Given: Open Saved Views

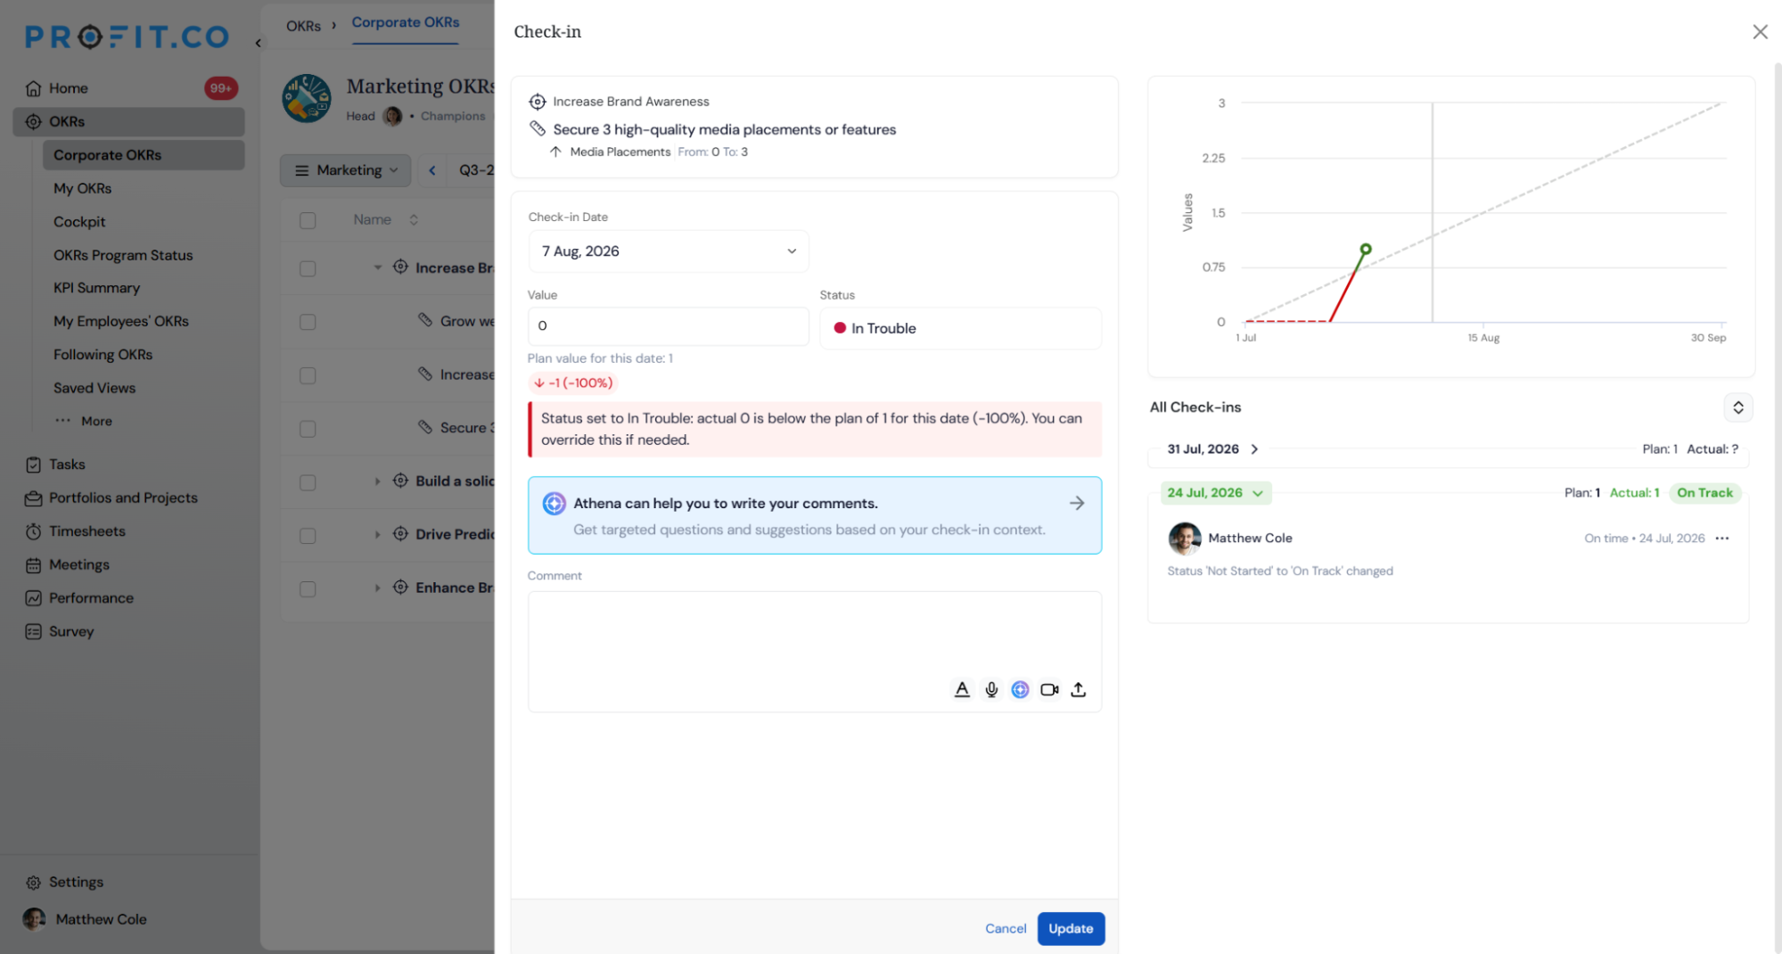Looking at the screenshot, I should (94, 388).
